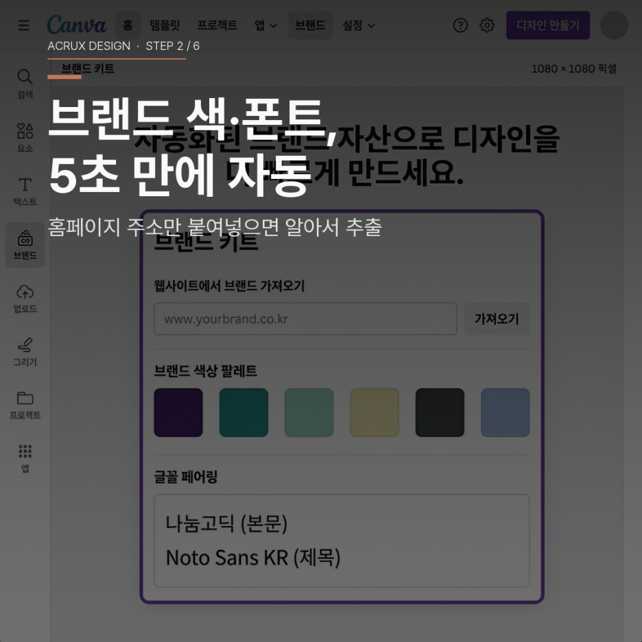
Task: Pick the olive yellow palette swatch
Action: coord(374,412)
